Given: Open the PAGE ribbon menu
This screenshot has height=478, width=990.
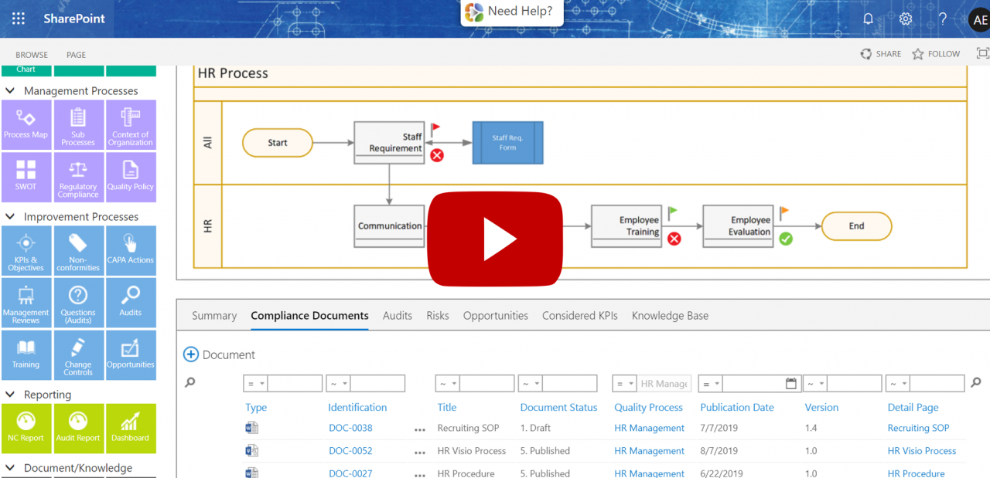Looking at the screenshot, I should (75, 54).
